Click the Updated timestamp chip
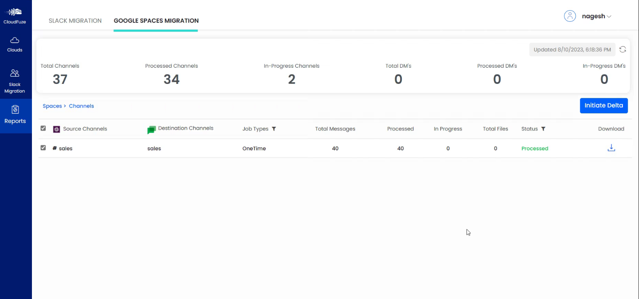Viewport: 639px width, 299px height. click(x=572, y=49)
